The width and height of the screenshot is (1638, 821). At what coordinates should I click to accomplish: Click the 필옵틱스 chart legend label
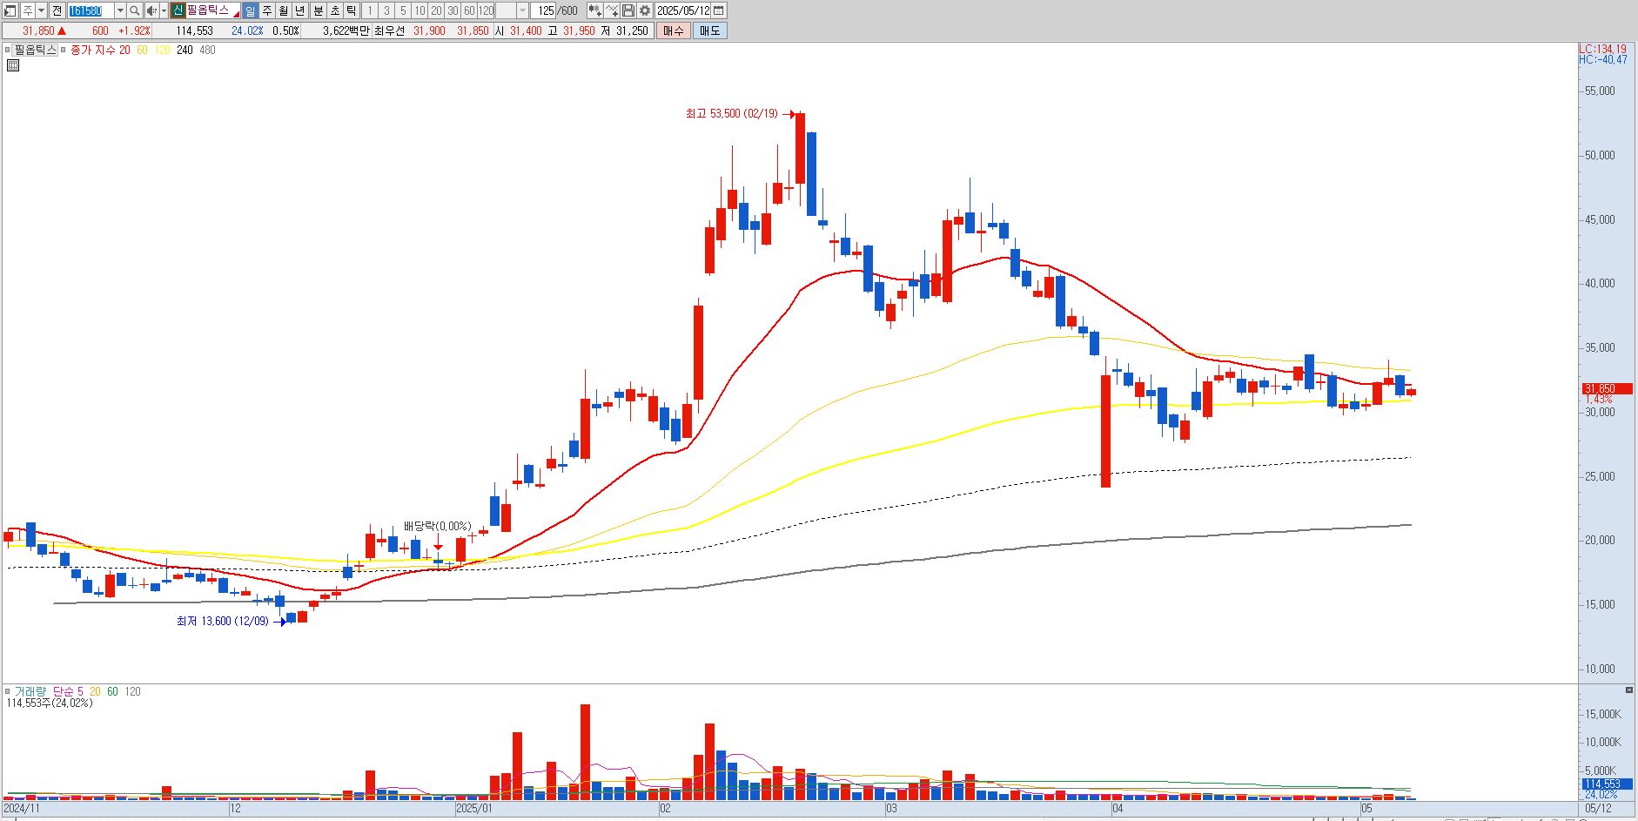(35, 50)
